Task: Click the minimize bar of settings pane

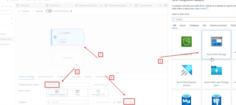Action: tap(117, 73)
